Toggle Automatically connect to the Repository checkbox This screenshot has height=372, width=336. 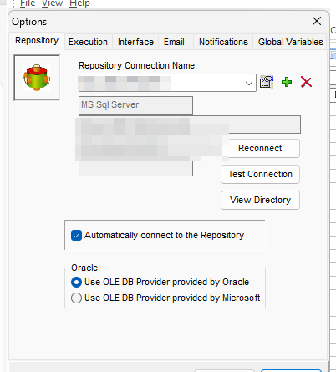click(76, 235)
